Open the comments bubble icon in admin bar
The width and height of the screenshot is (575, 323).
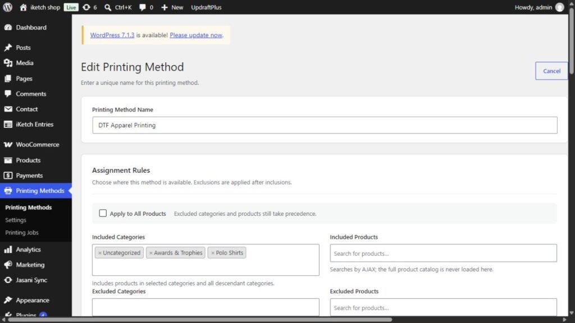(142, 7)
